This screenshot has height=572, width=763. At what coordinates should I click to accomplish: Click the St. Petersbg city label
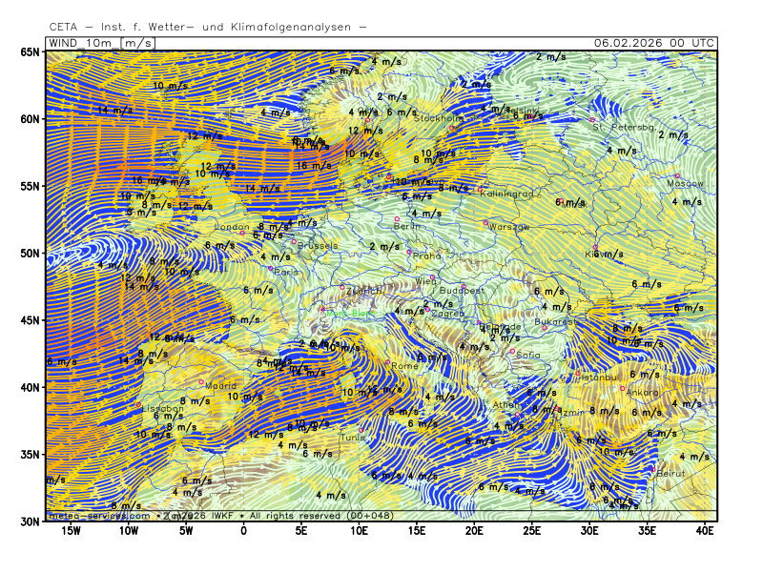click(623, 127)
